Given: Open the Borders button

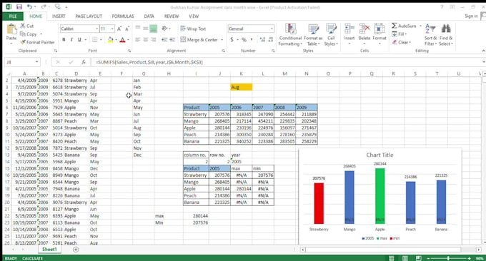Looking at the screenshot, I should point(95,40).
